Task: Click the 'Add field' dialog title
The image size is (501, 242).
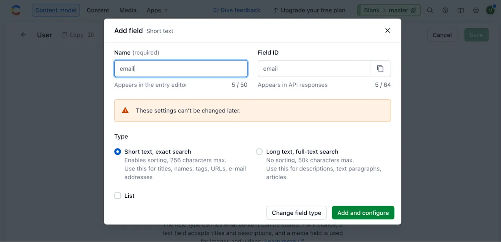Action: pyautogui.click(x=129, y=31)
